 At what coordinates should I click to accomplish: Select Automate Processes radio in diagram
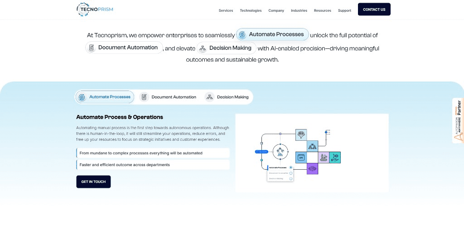click(x=291, y=167)
